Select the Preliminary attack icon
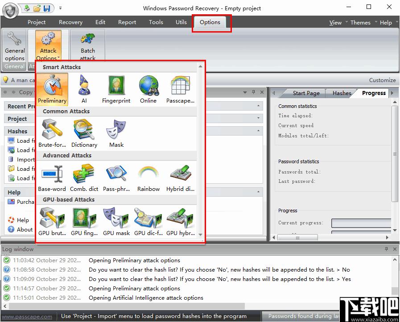This screenshot has width=400, height=322. click(x=52, y=89)
